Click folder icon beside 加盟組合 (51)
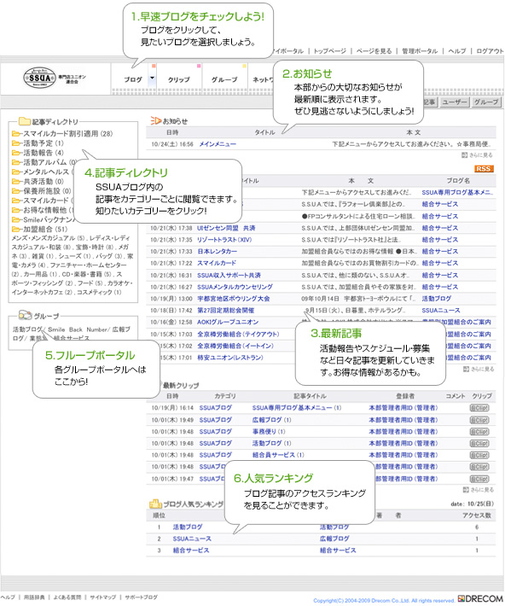This screenshot has width=505, height=606. click(x=16, y=230)
